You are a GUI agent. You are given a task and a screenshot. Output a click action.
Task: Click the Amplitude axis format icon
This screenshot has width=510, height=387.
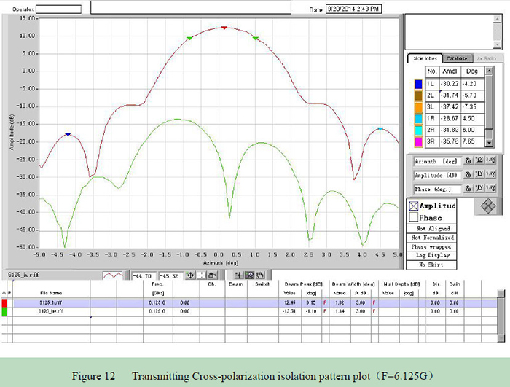(490, 174)
